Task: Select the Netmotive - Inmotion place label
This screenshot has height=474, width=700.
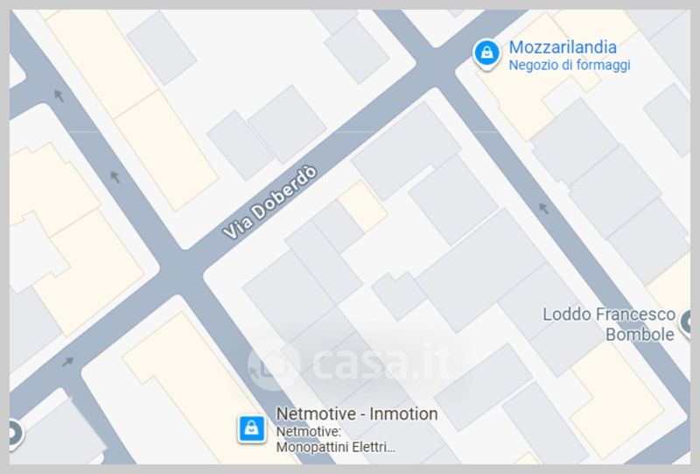Action: click(x=357, y=414)
